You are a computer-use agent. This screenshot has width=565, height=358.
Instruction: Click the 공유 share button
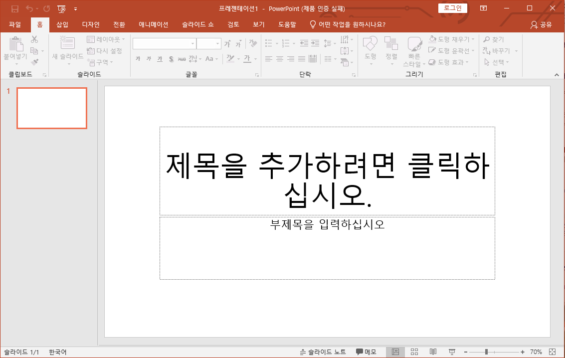click(541, 24)
